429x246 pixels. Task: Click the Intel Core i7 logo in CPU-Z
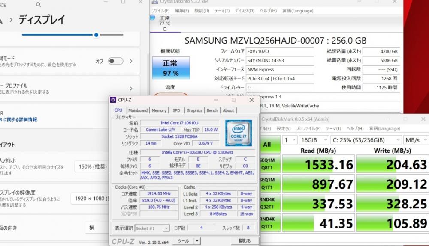(238, 133)
